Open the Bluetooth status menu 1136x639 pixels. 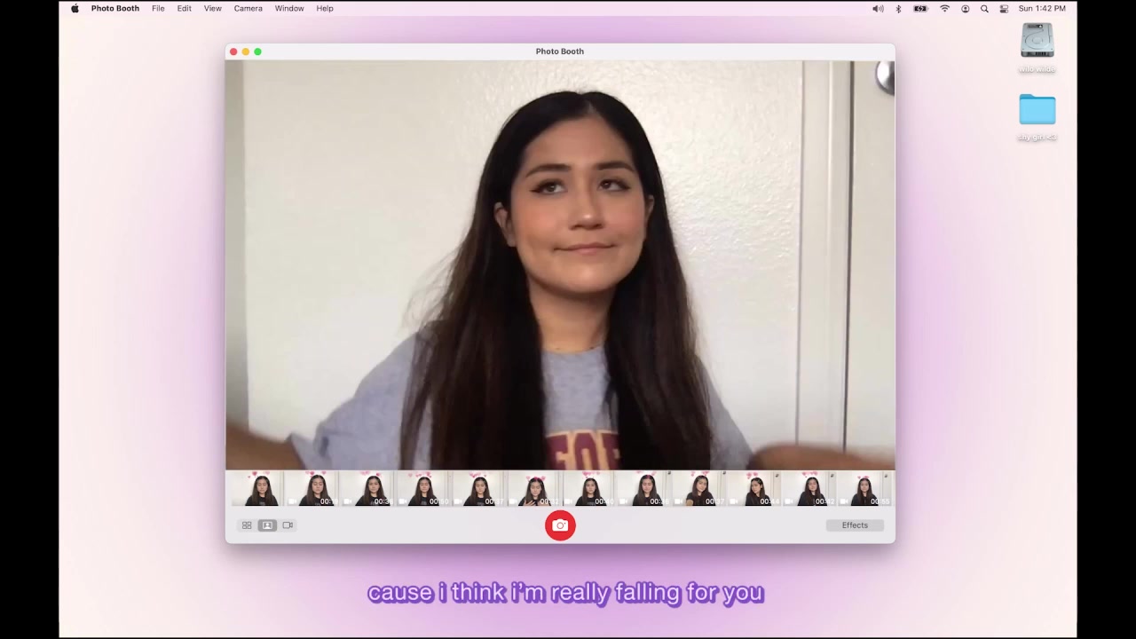(898, 8)
